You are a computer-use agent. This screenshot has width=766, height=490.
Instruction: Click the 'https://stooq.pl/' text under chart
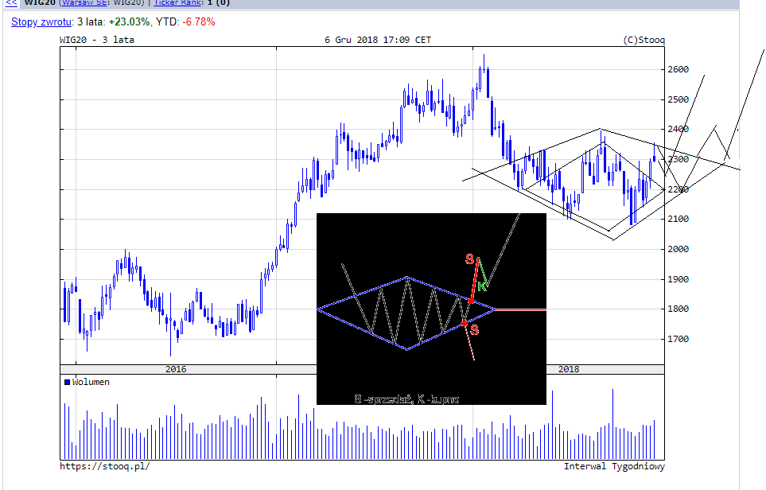coord(104,466)
